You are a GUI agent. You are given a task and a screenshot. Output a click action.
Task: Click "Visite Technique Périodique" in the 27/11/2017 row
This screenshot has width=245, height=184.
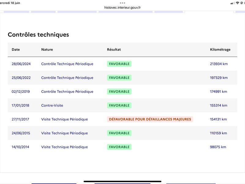(65, 119)
